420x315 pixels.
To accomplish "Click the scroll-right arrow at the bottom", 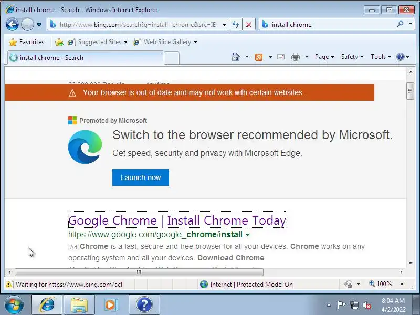I will [x=401, y=272].
